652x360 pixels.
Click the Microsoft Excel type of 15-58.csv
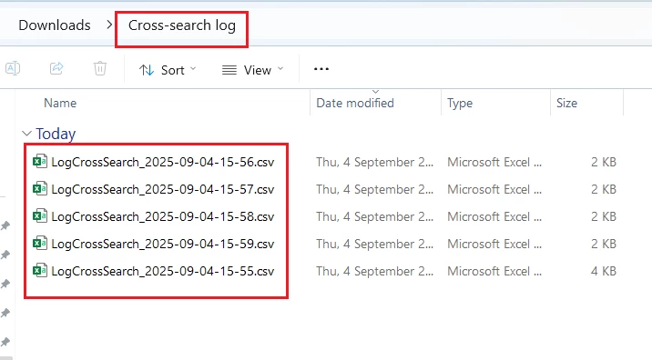pyautogui.click(x=494, y=216)
